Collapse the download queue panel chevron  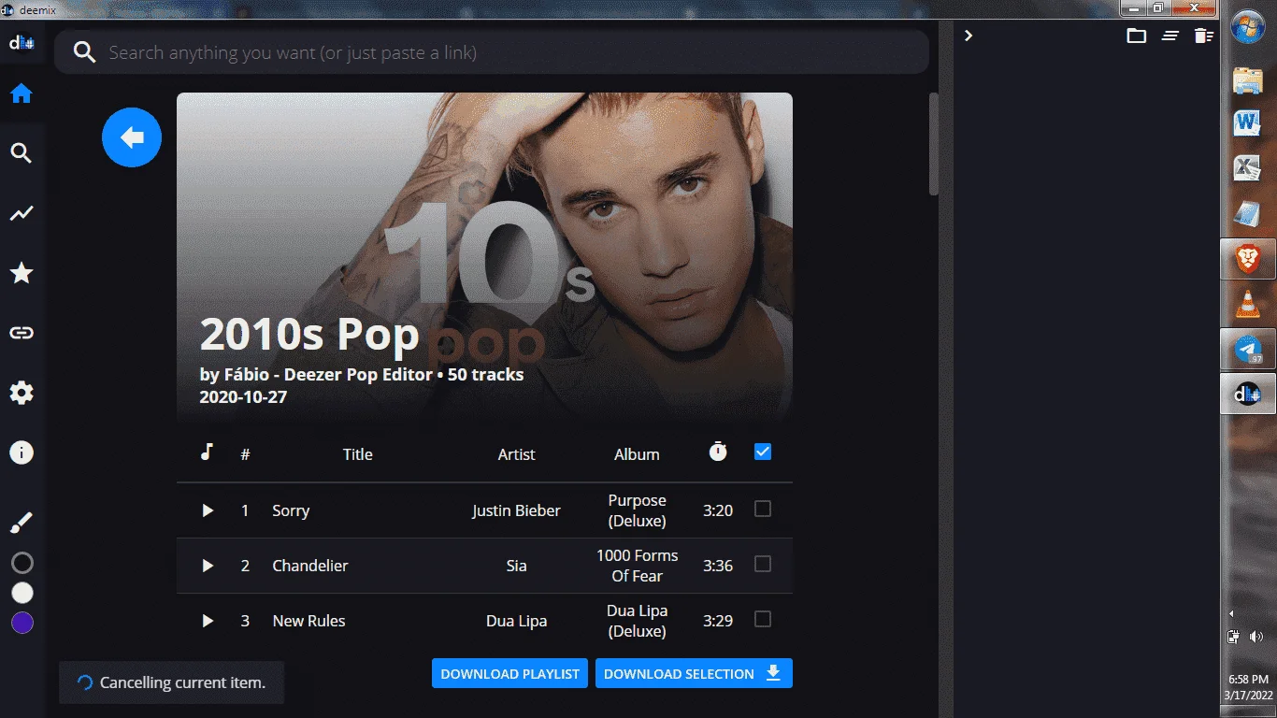point(969,36)
